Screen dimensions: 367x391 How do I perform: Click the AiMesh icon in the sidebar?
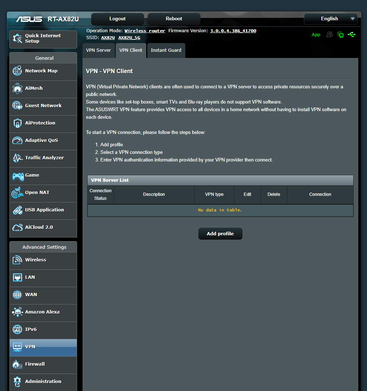[17, 88]
